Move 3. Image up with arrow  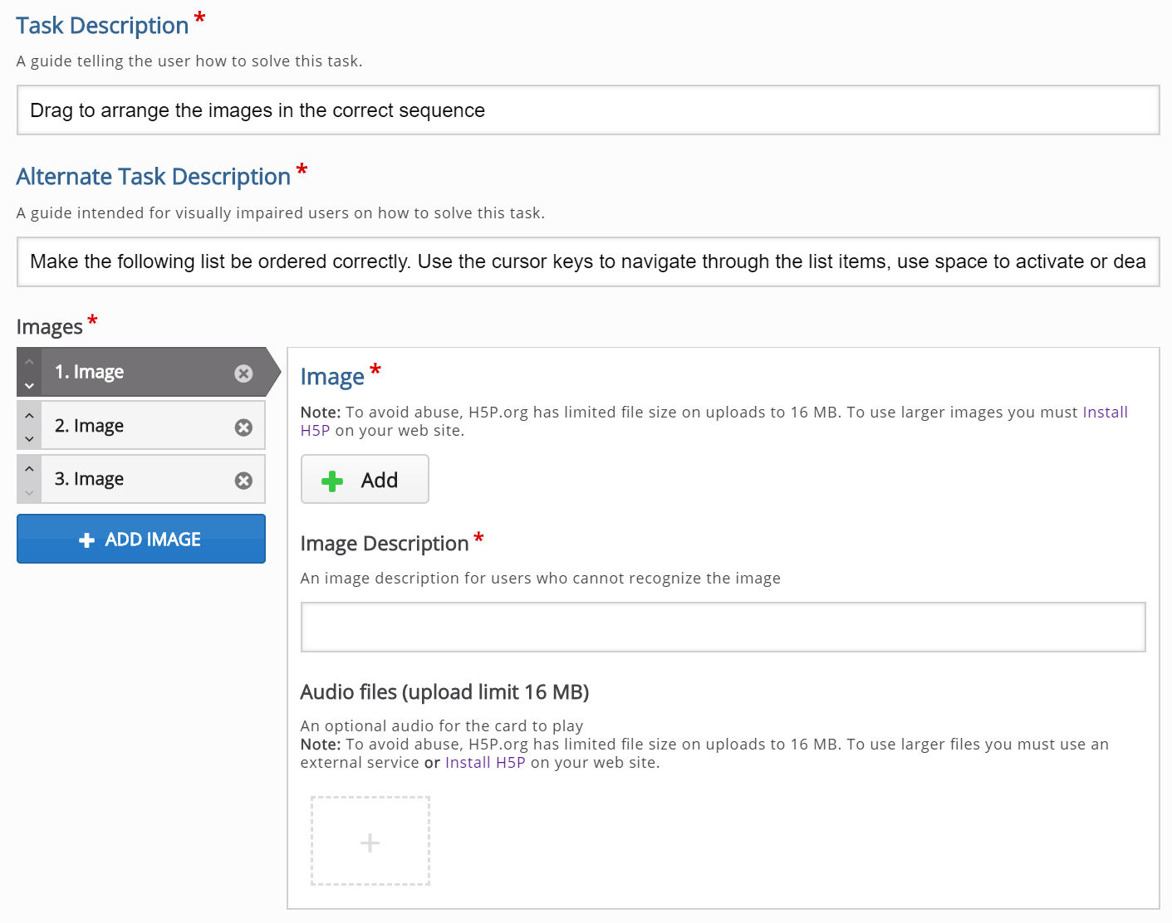pyautogui.click(x=29, y=468)
